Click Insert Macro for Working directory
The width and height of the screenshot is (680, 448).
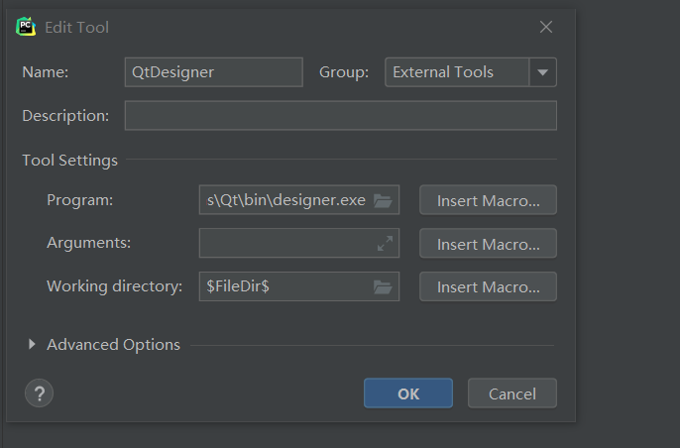click(x=488, y=287)
